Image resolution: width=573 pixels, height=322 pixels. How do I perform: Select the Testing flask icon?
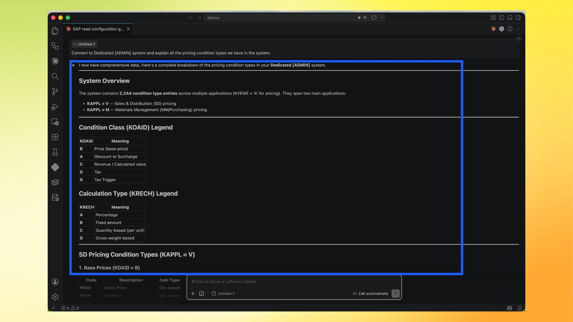55,152
